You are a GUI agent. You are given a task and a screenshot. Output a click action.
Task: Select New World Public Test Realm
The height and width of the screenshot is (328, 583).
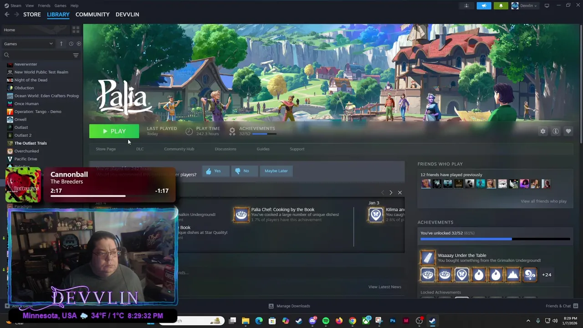coord(41,72)
